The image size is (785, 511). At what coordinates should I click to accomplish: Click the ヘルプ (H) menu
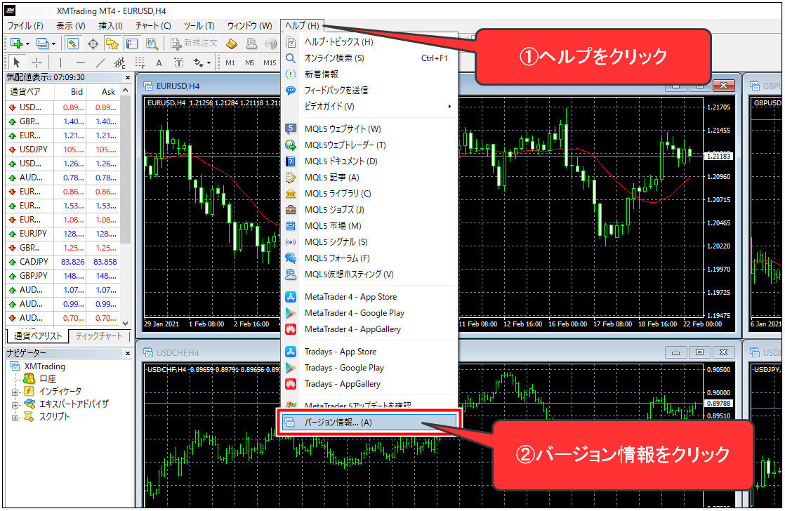click(x=302, y=25)
